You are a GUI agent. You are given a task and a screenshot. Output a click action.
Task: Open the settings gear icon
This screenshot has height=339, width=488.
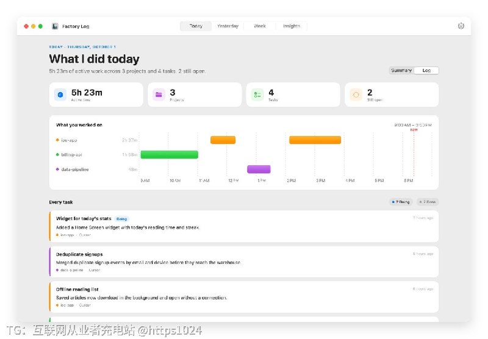pos(461,26)
